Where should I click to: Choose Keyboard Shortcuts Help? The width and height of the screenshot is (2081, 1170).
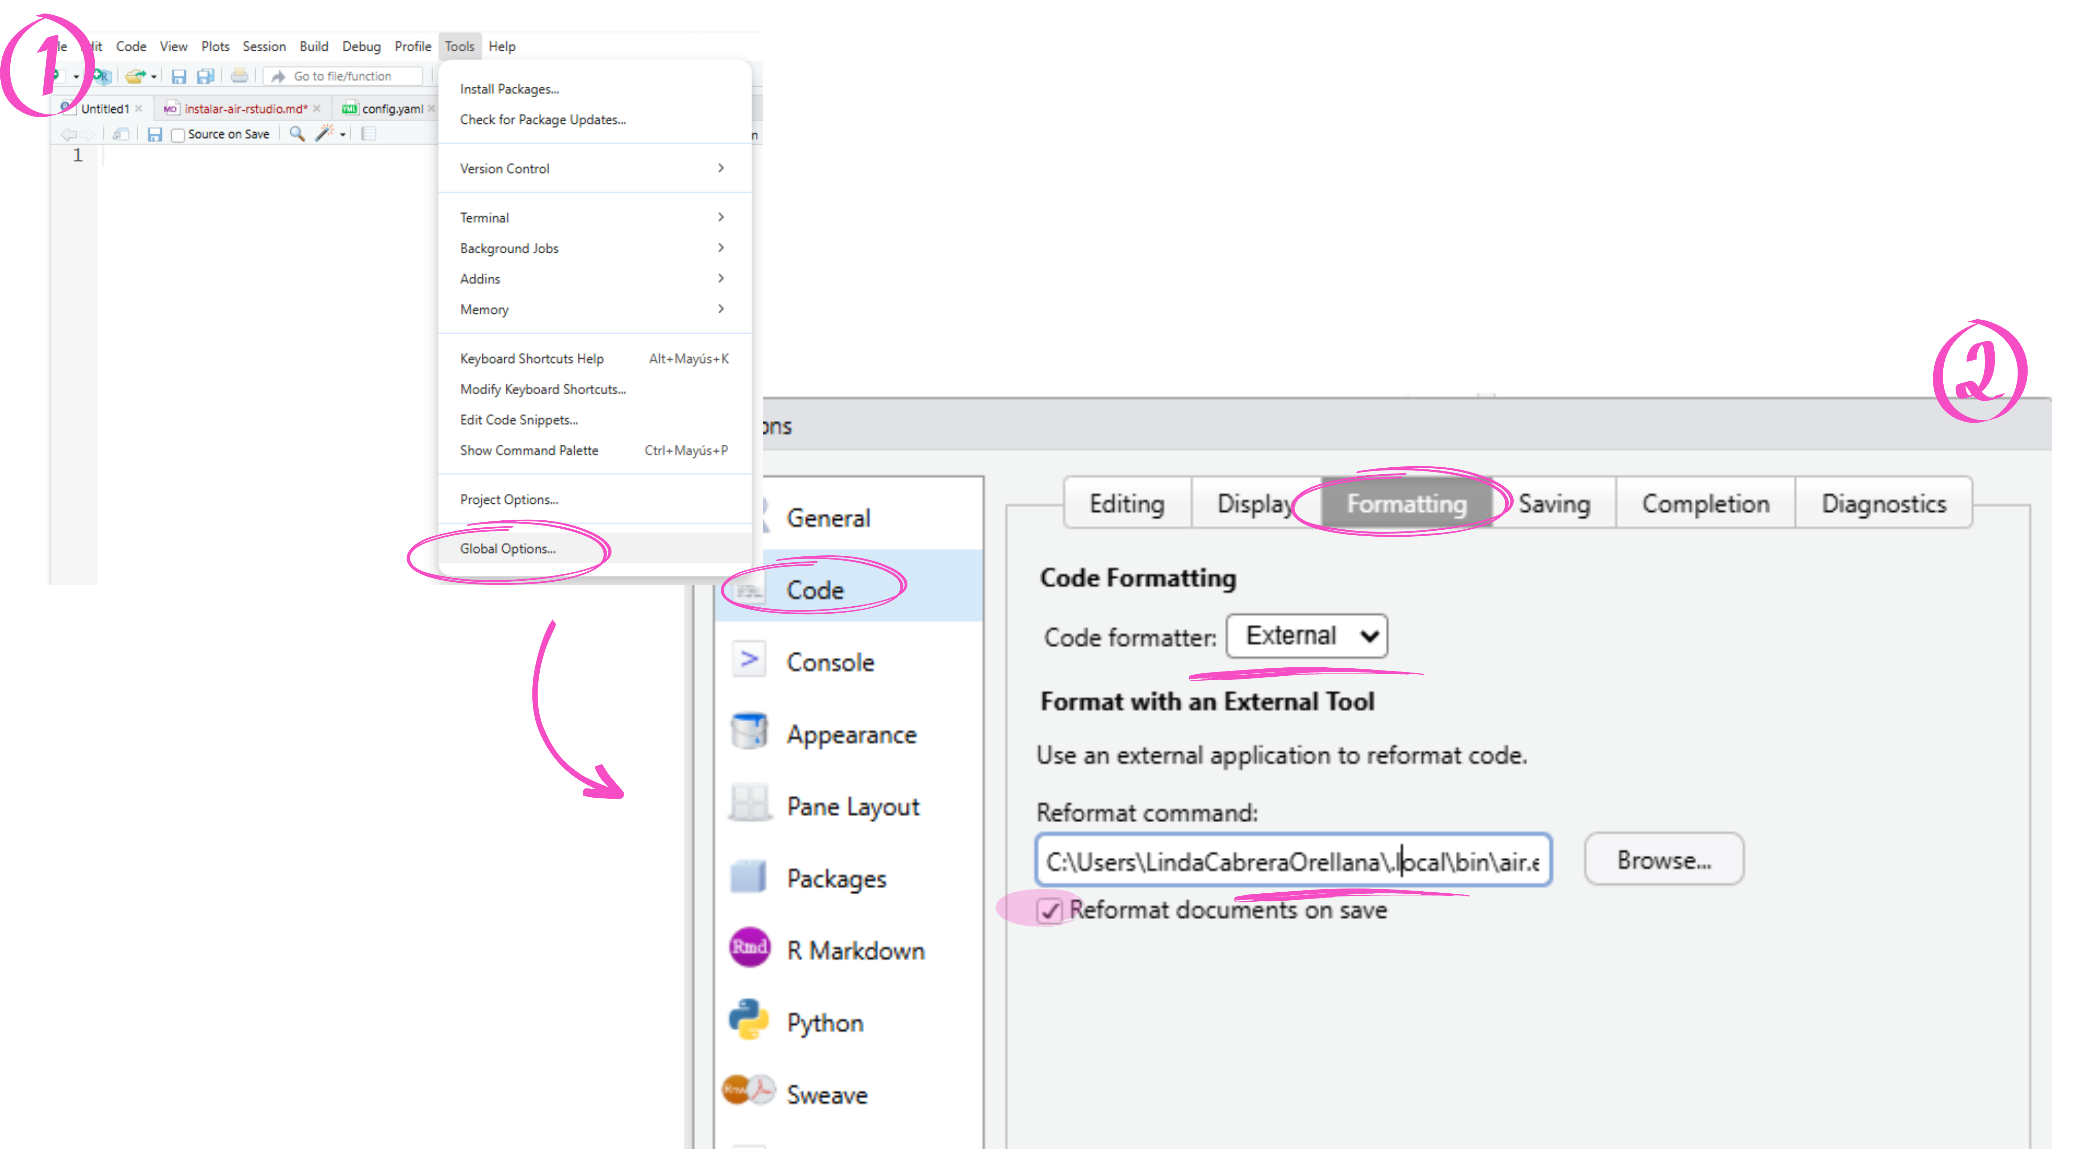594,358
